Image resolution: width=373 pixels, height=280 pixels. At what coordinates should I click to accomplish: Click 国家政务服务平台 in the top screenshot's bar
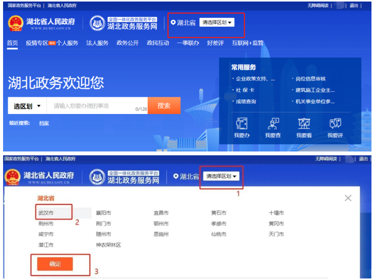tap(24, 5)
